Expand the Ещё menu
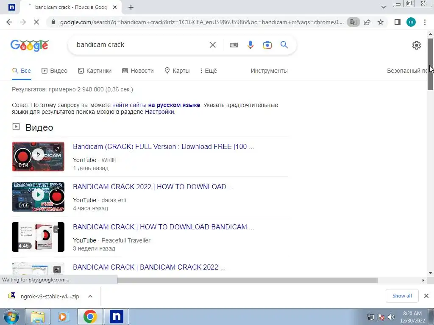This screenshot has width=434, height=325. pos(209,71)
